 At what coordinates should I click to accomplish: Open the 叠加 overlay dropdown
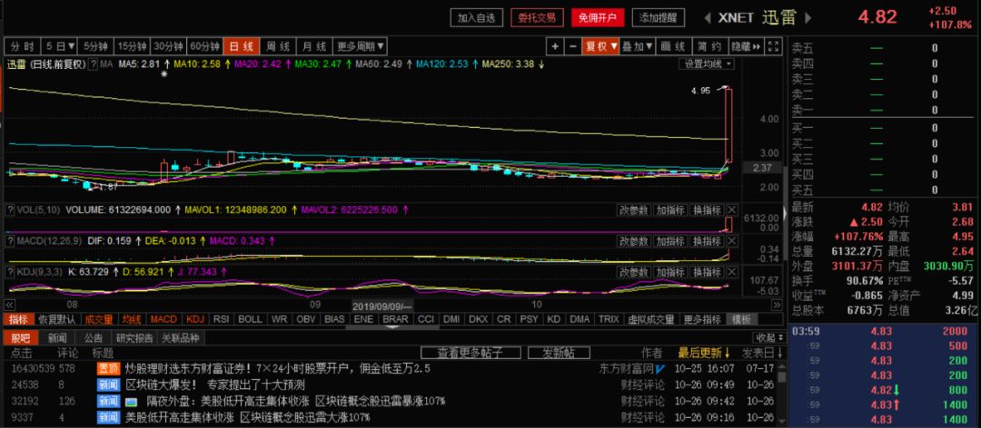click(638, 46)
